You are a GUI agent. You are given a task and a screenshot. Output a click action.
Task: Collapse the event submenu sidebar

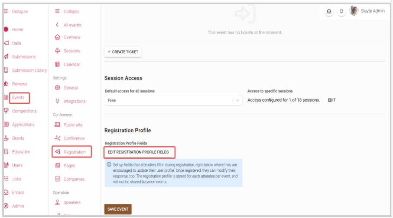click(x=67, y=11)
